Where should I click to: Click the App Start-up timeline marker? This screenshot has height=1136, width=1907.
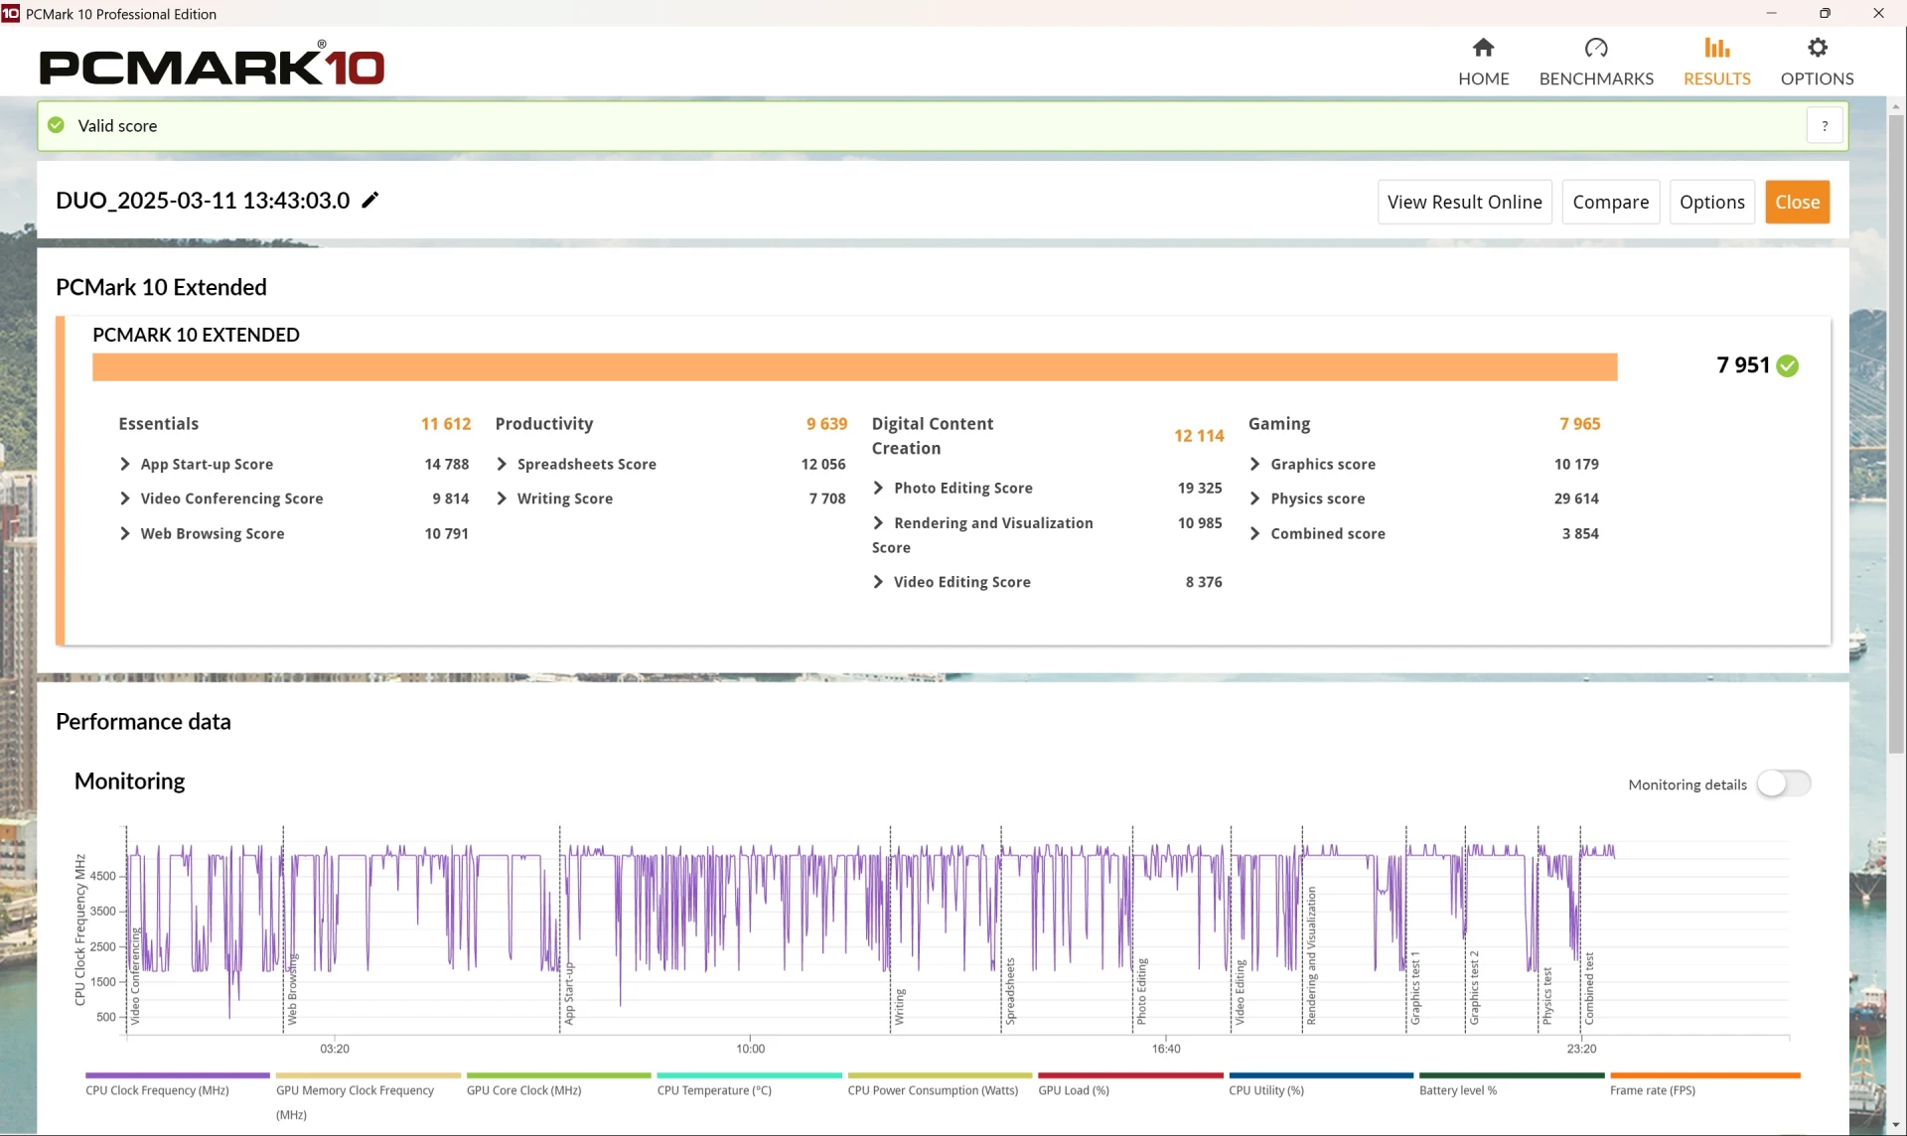[569, 992]
